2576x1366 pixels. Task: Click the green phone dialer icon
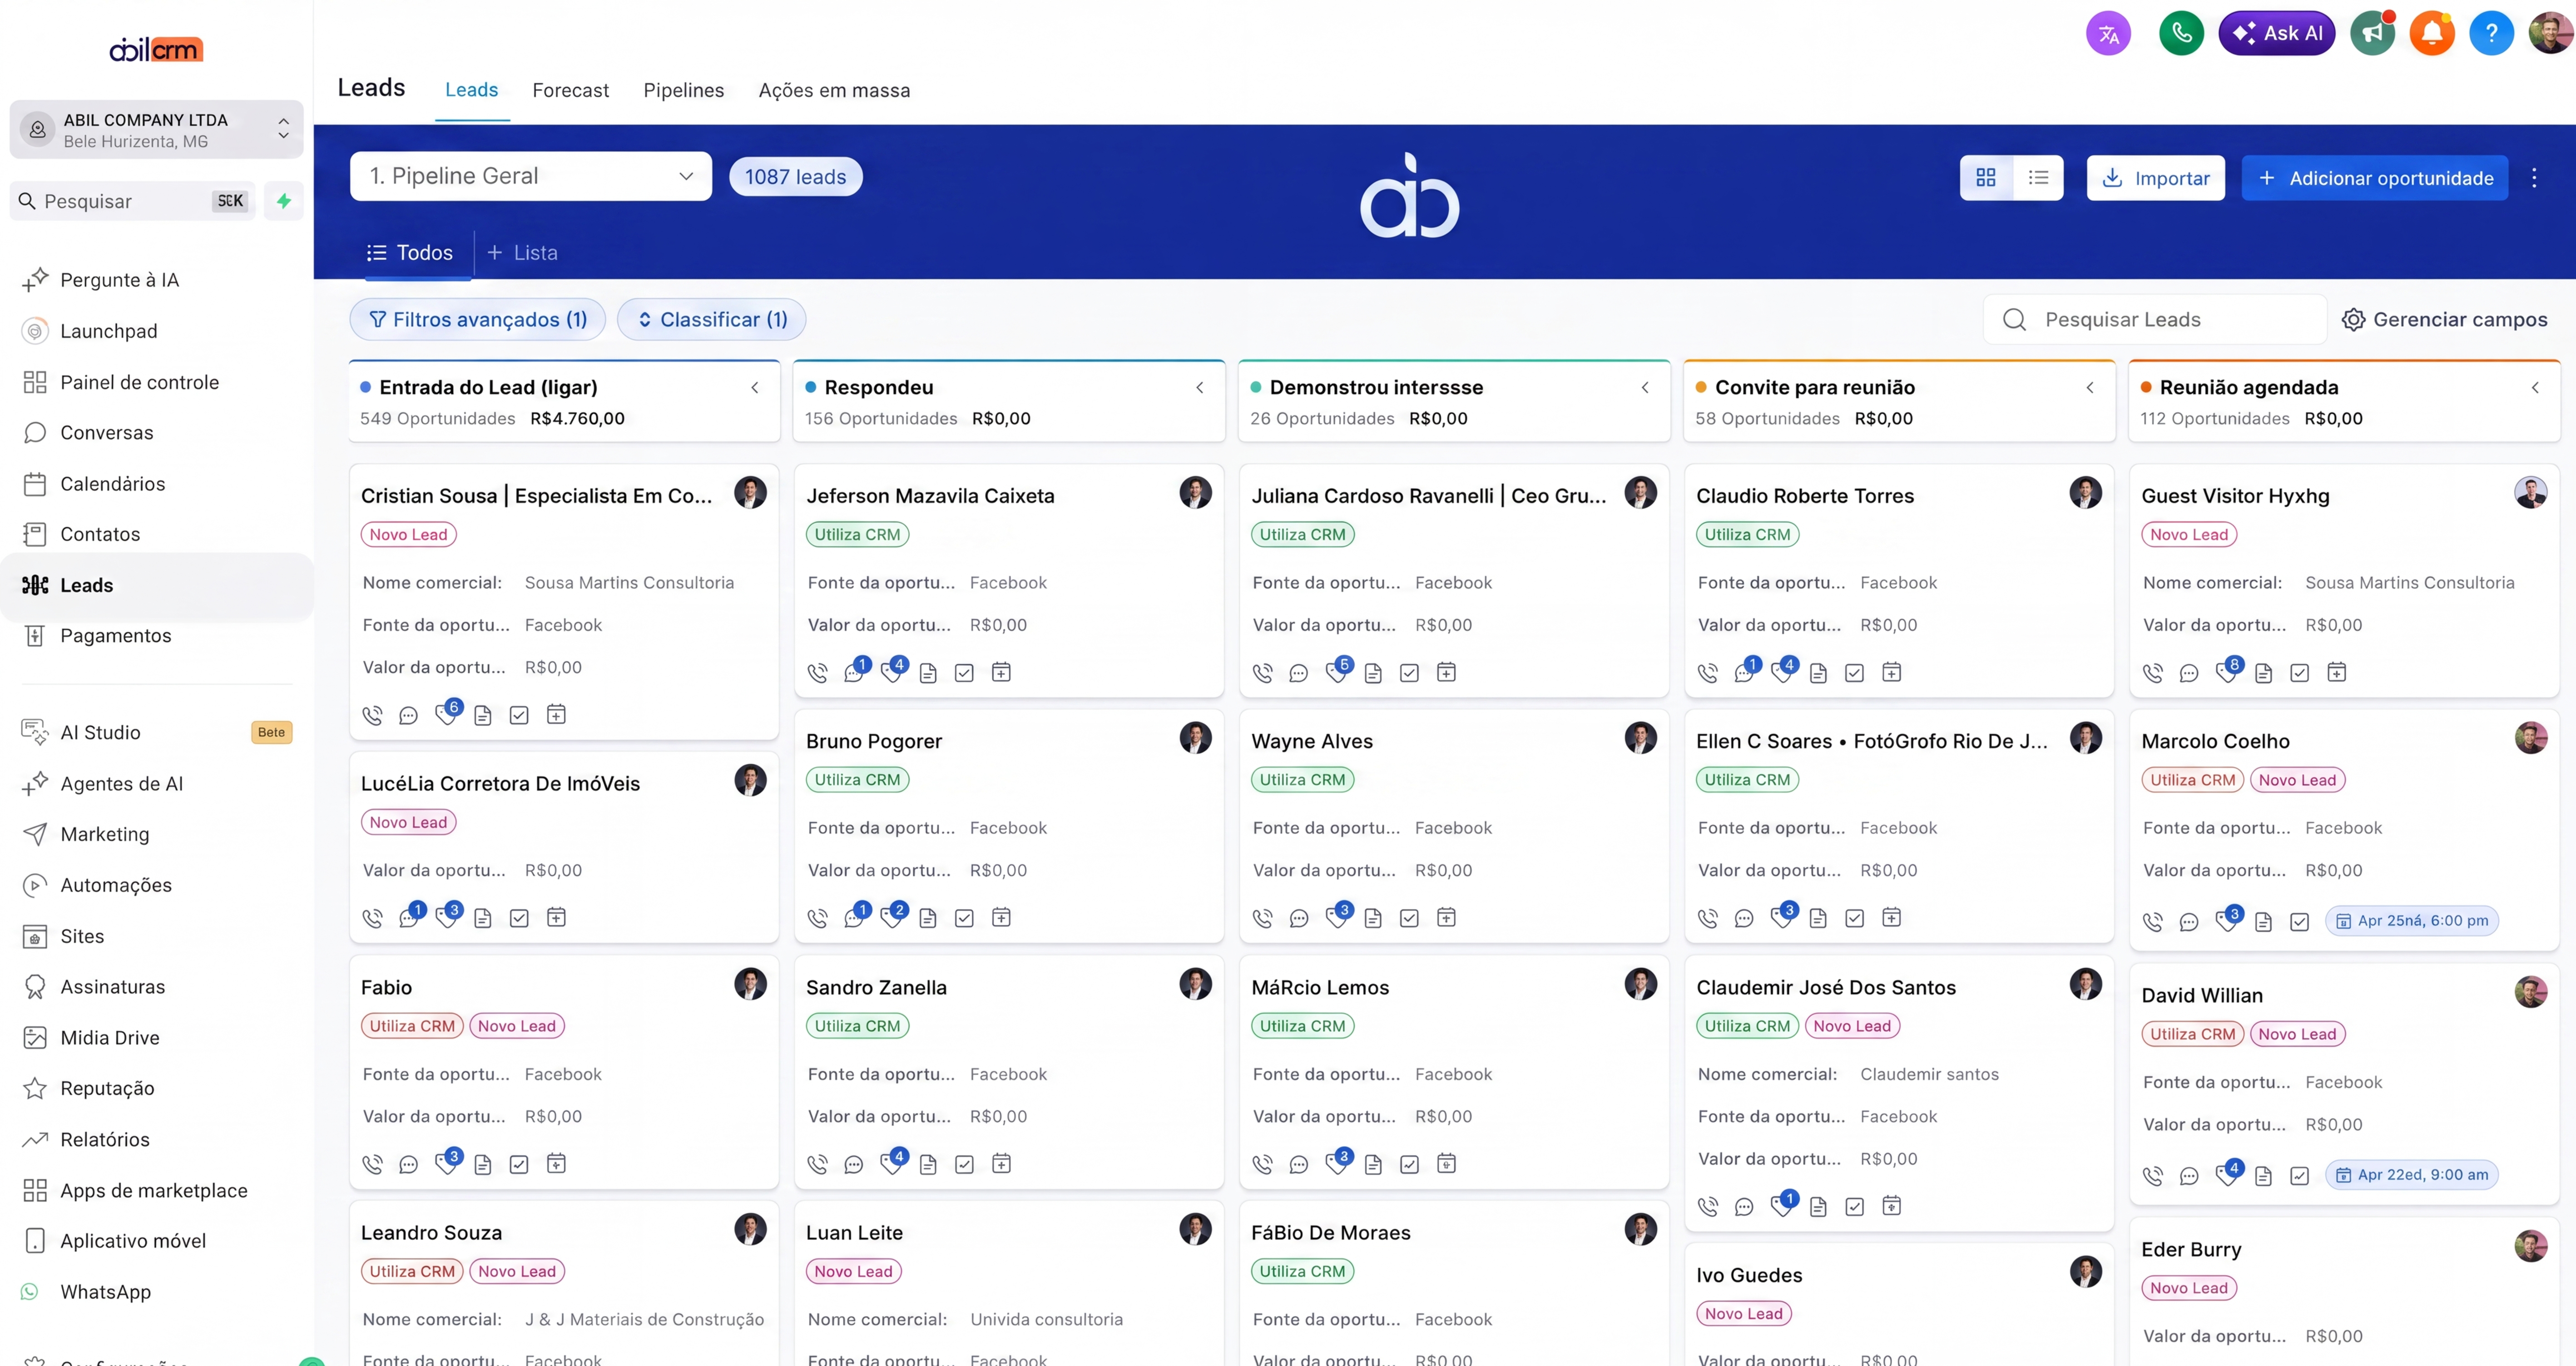point(2181,34)
